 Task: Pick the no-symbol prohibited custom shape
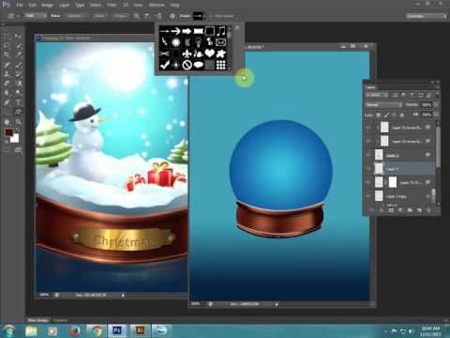click(187, 65)
